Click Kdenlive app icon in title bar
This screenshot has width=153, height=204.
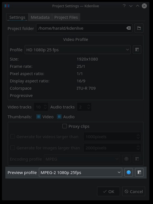pyautogui.click(x=7, y=6)
